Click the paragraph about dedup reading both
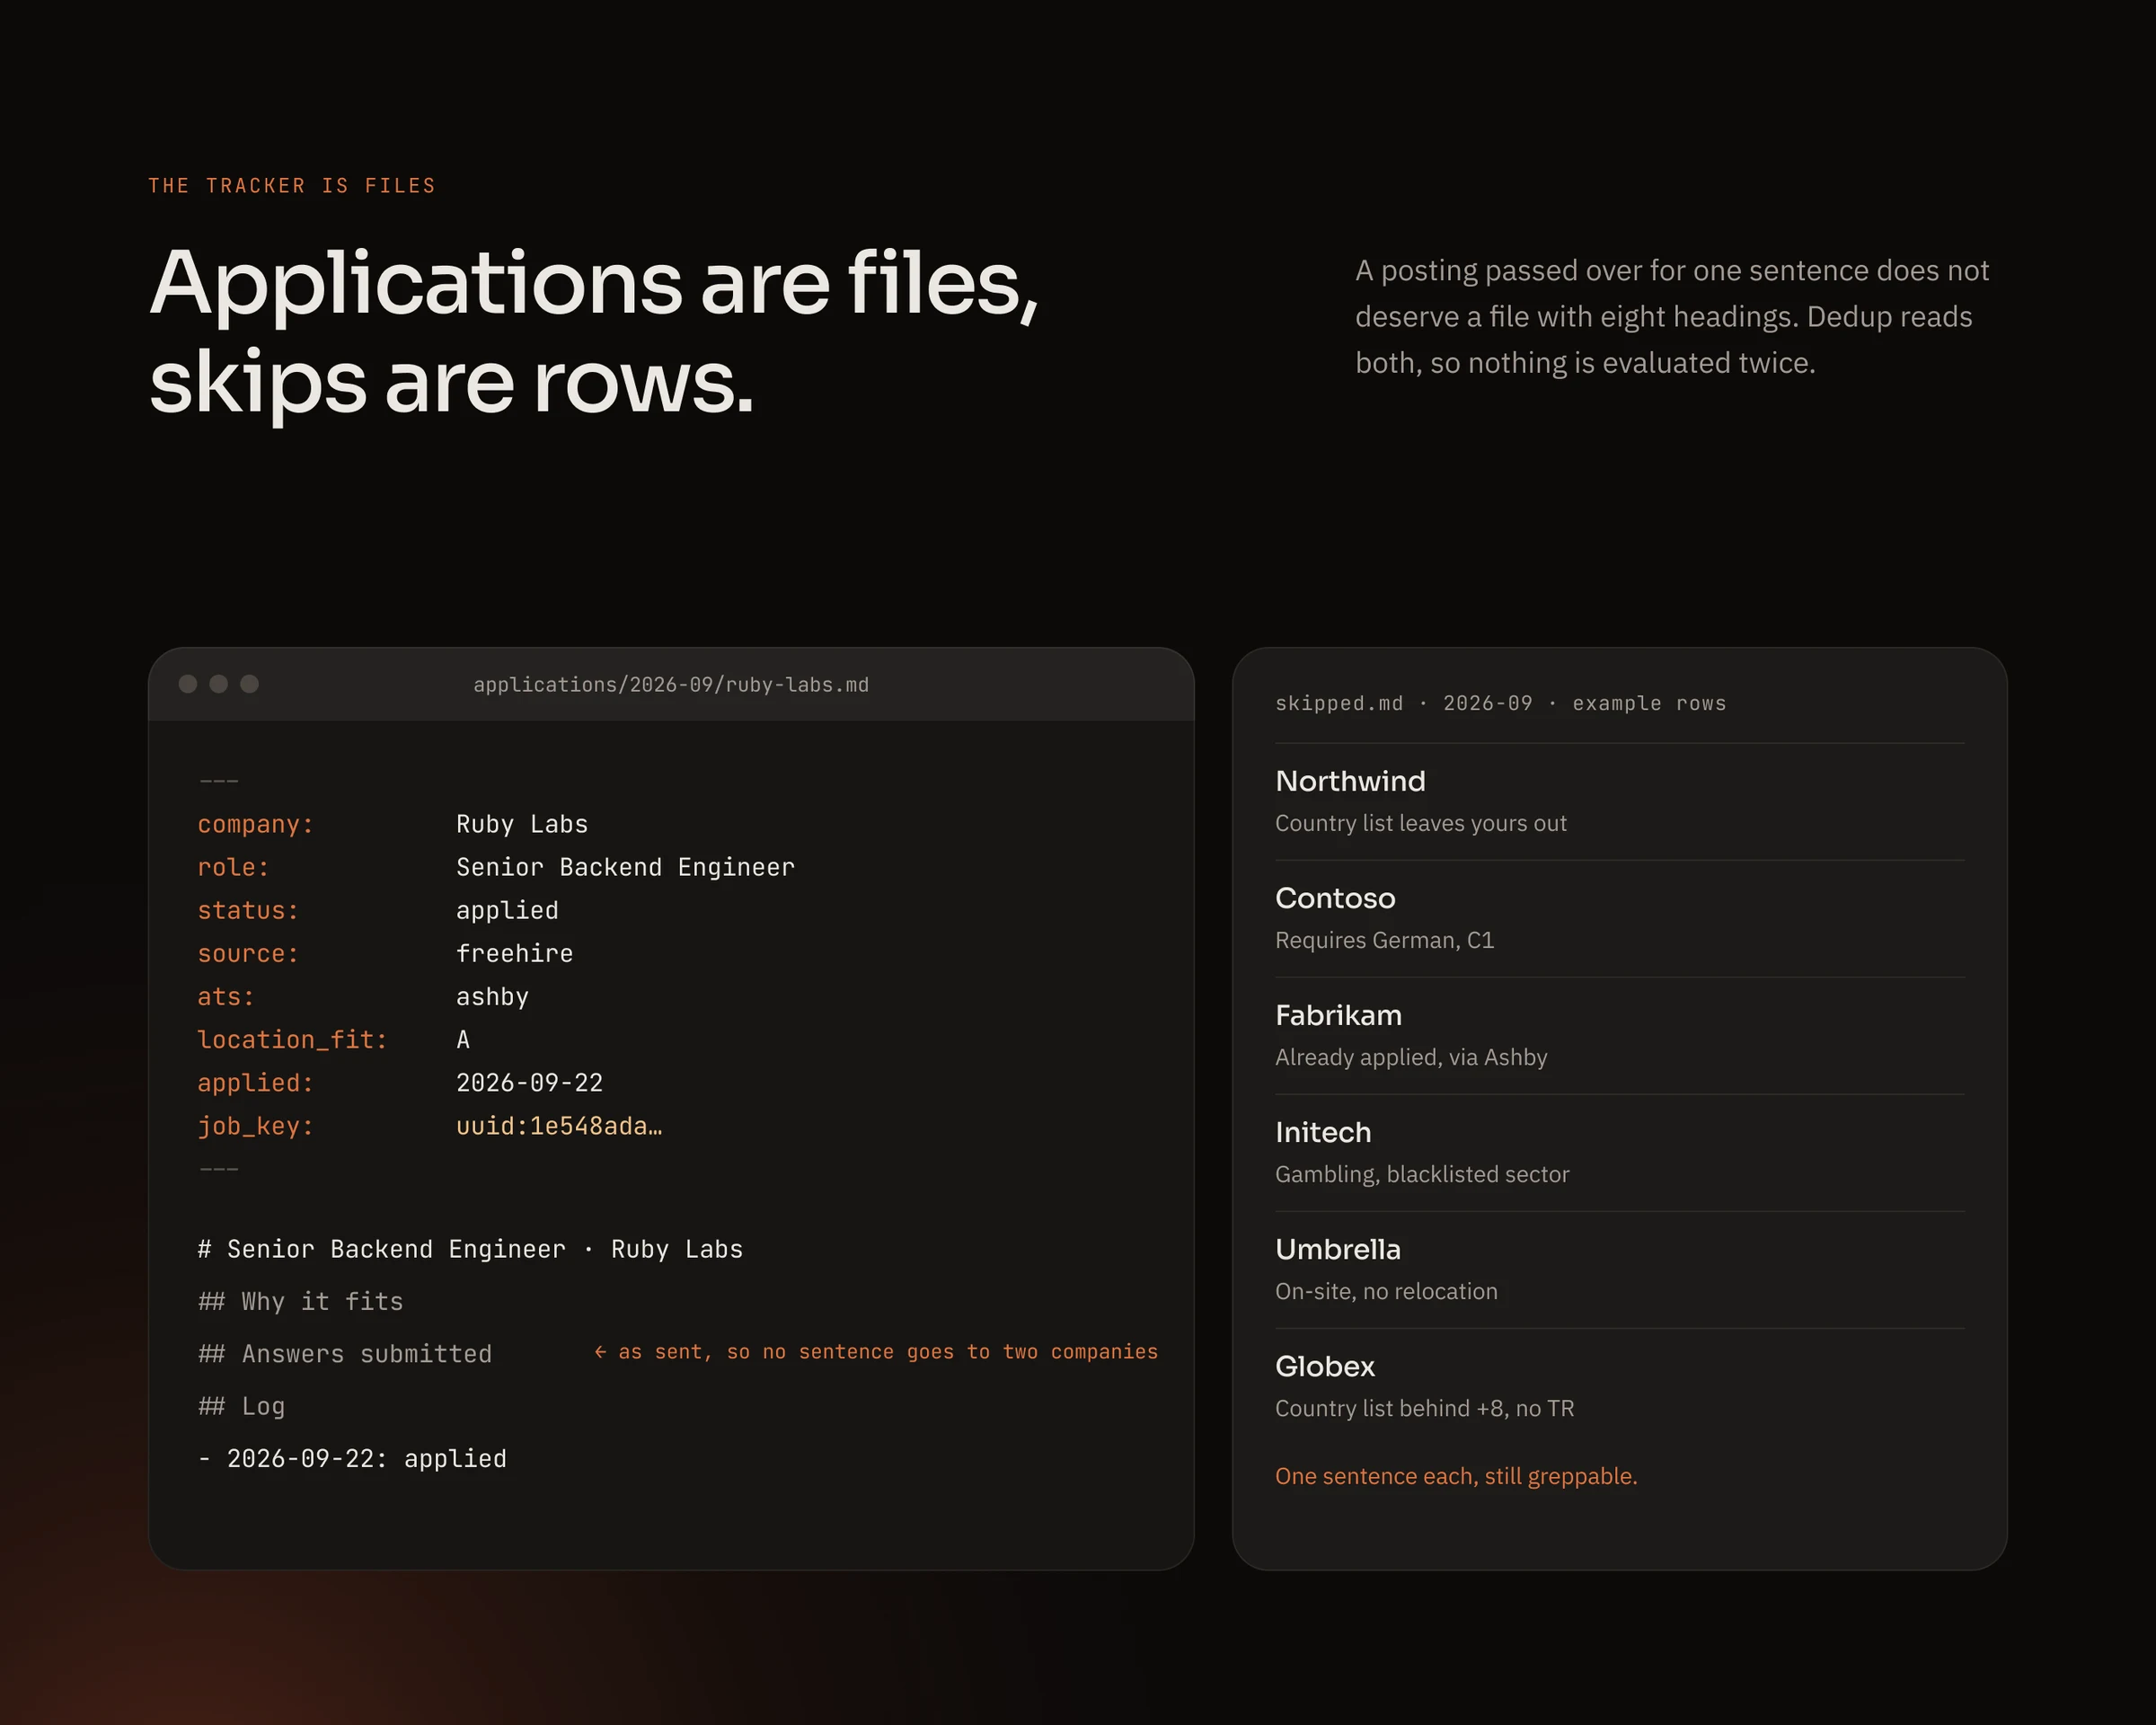Viewport: 2156px width, 1725px height. (x=1672, y=317)
